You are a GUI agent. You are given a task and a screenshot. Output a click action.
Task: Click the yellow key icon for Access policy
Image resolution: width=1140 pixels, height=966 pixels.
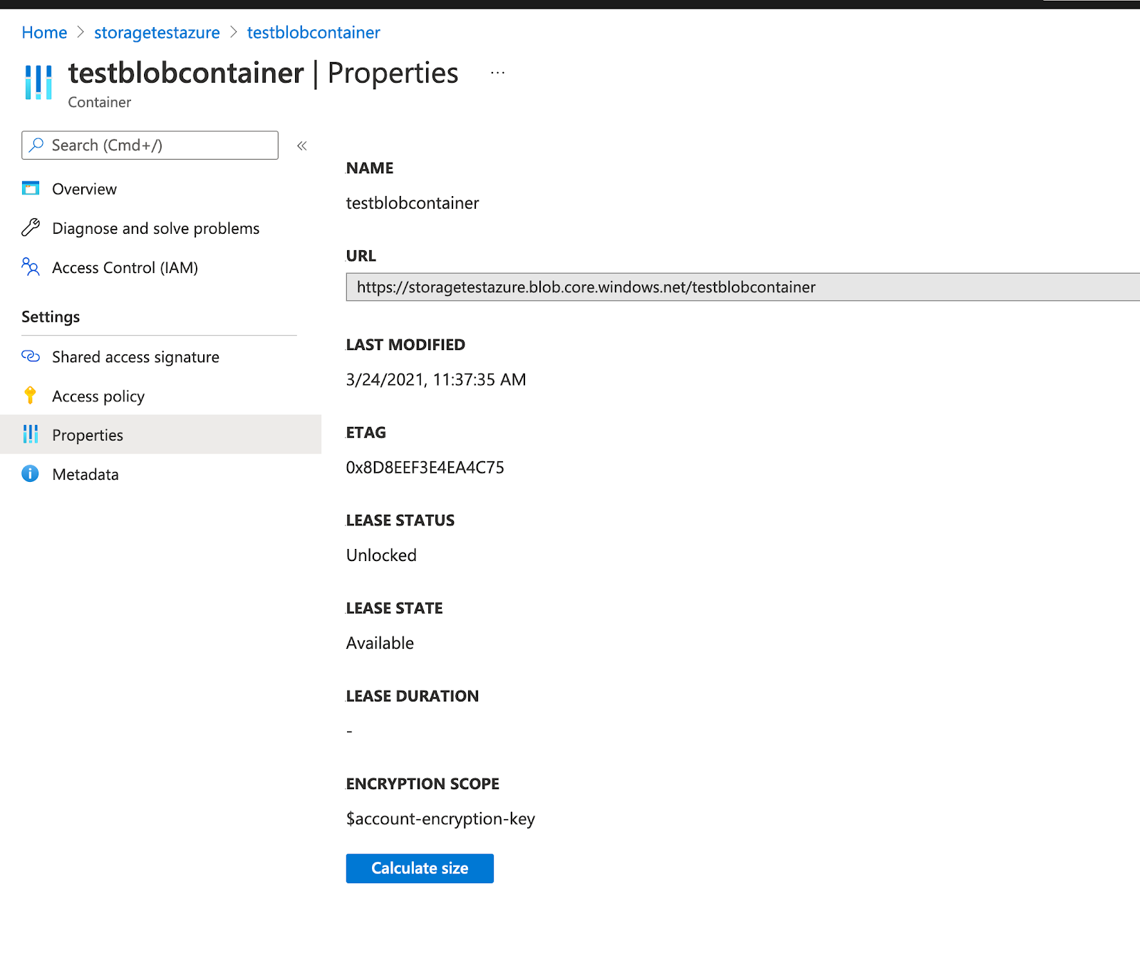30,396
